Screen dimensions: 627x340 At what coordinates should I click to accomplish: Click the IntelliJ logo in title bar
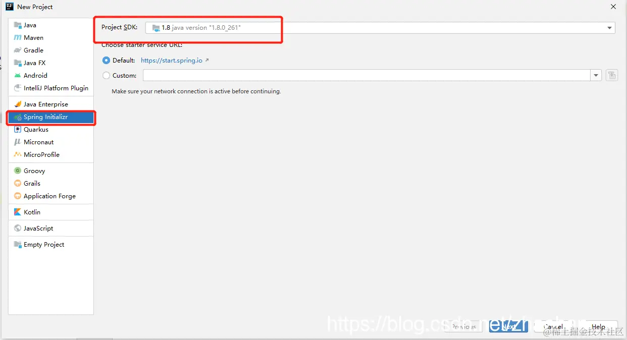[9, 7]
